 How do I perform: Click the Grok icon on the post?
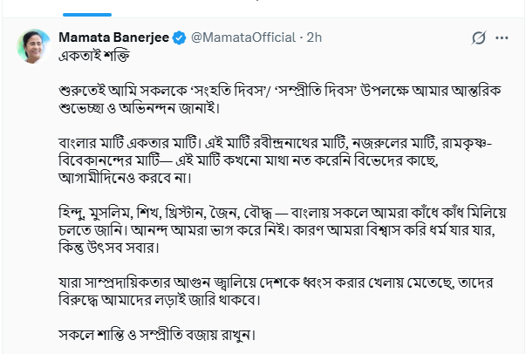(478, 38)
